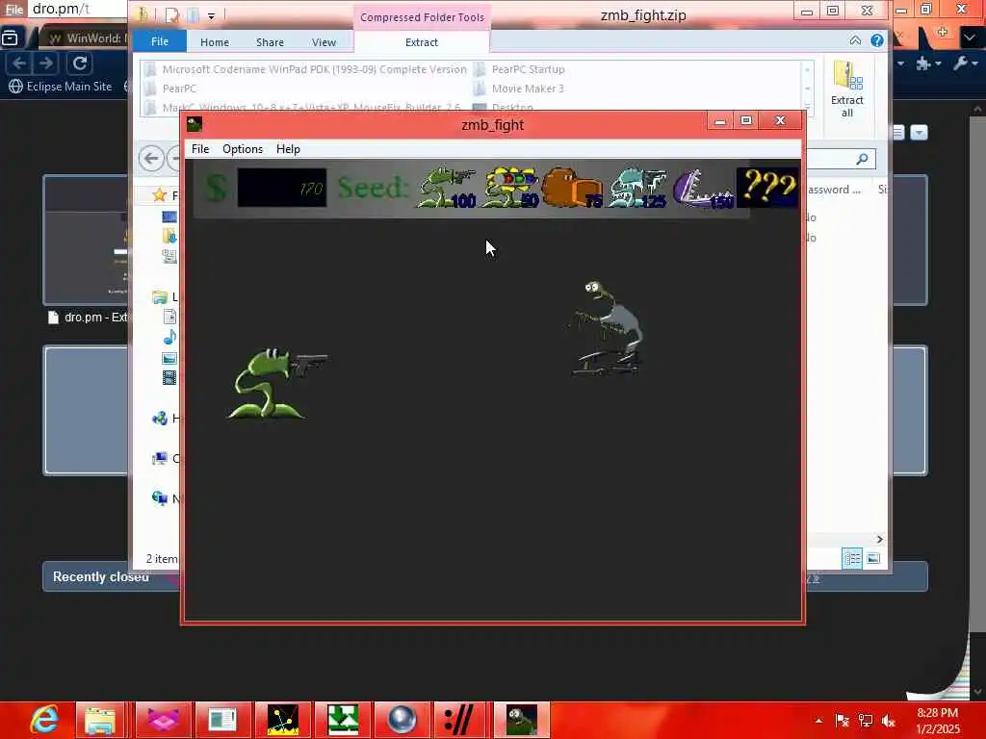
Task: Click the planted gun plant on the field
Action: tap(276, 383)
